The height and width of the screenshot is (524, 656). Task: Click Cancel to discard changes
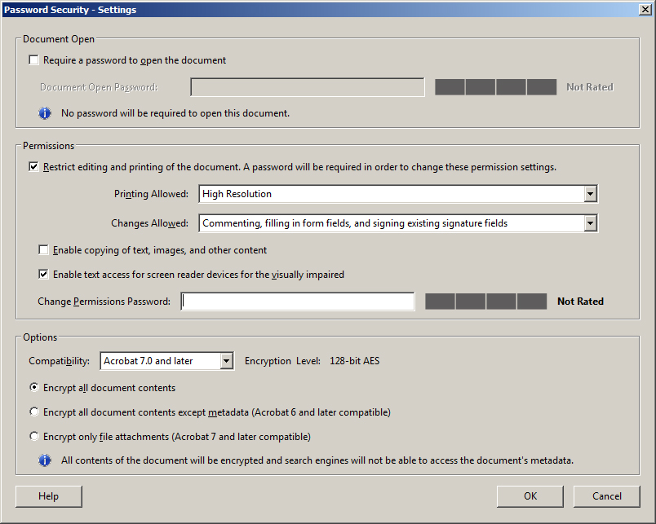607,496
